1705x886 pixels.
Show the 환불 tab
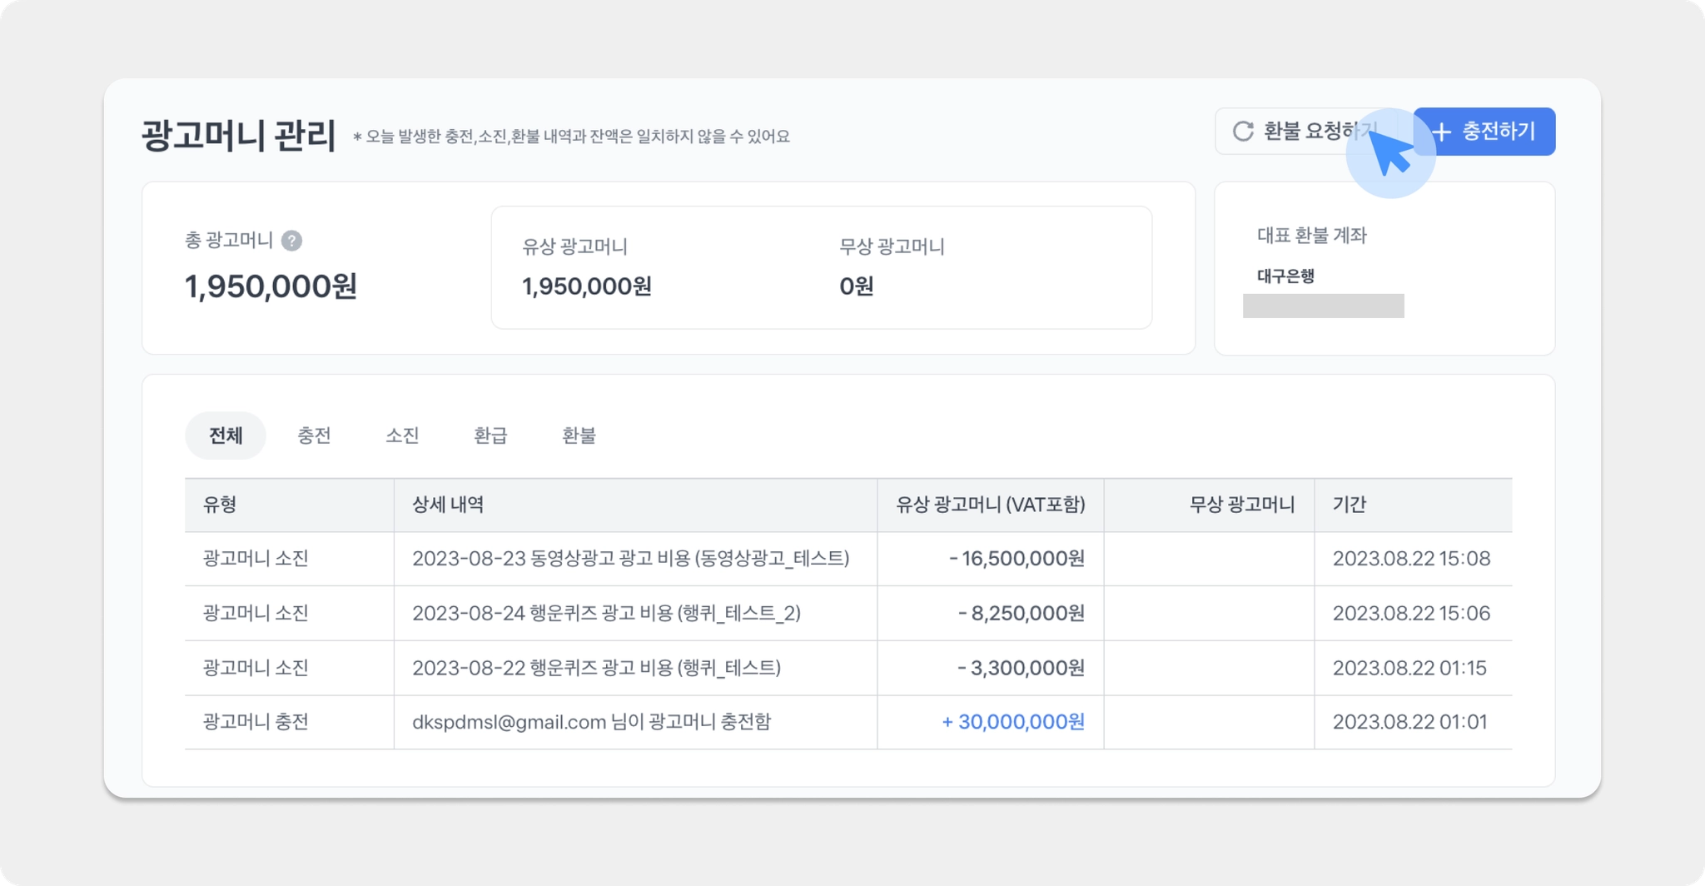pos(579,436)
